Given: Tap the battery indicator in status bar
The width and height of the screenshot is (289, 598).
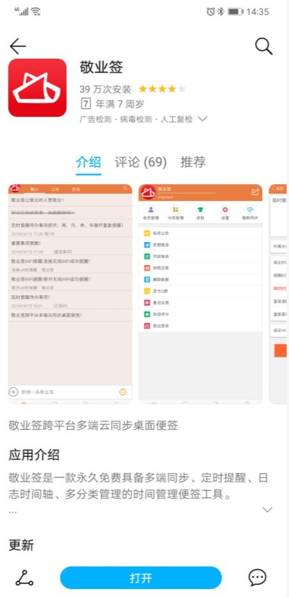Looking at the screenshot, I should (x=235, y=12).
